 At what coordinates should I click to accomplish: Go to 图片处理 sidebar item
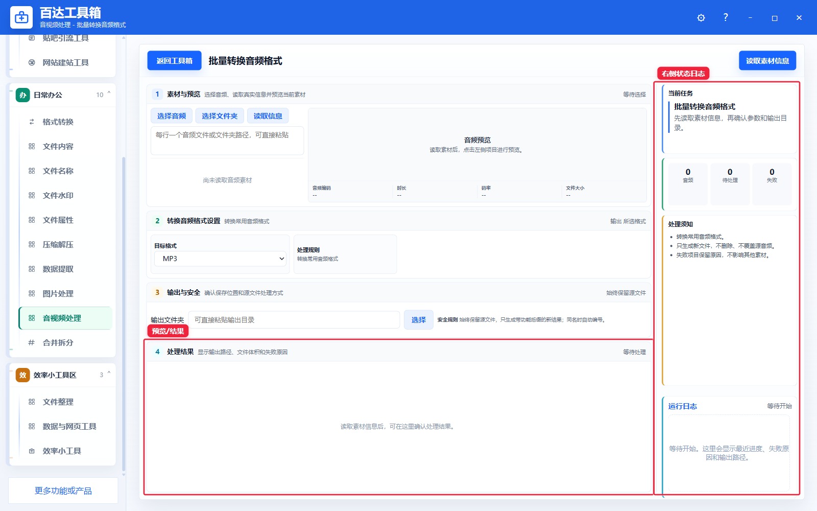[65, 293]
